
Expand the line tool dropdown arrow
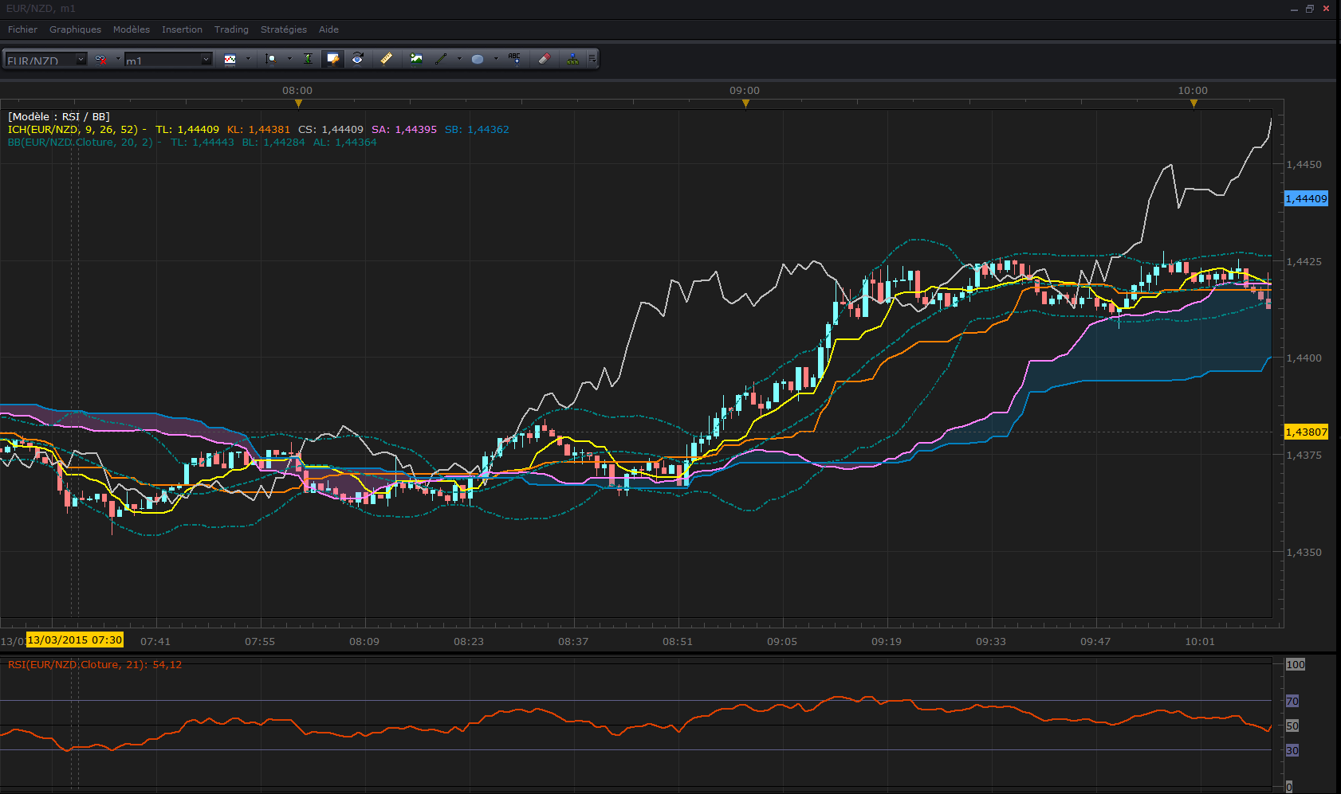pyautogui.click(x=459, y=59)
